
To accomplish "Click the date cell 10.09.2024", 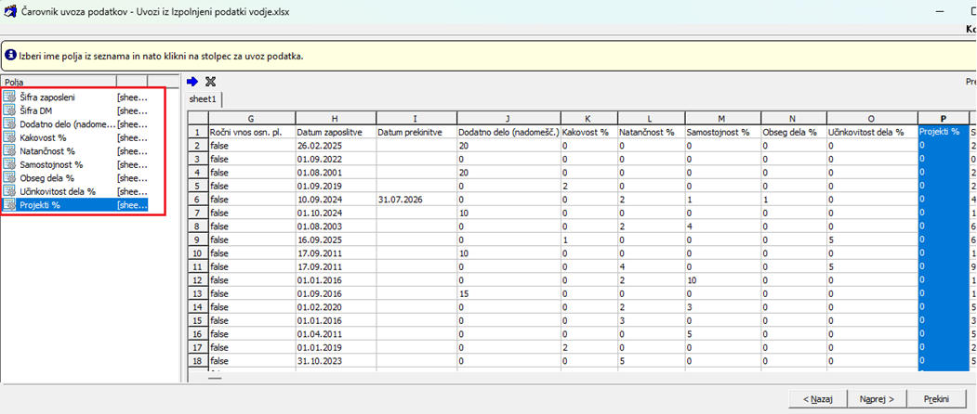I will (x=336, y=200).
